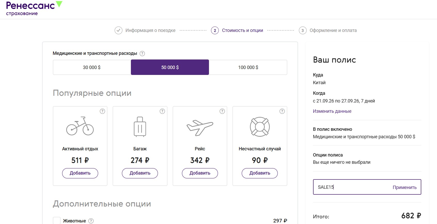Click the 342 ₽ price on Рейс card
The width and height of the screenshot is (437, 224).
200,160
